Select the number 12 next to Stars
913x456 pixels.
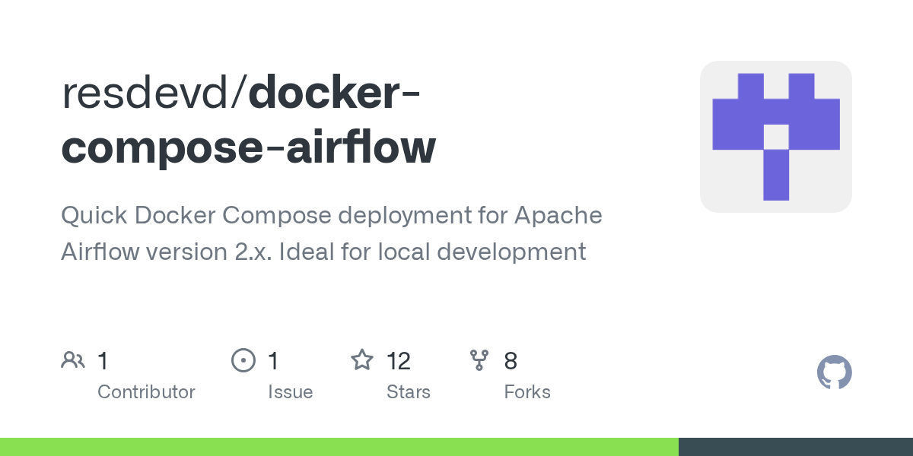[x=399, y=361]
